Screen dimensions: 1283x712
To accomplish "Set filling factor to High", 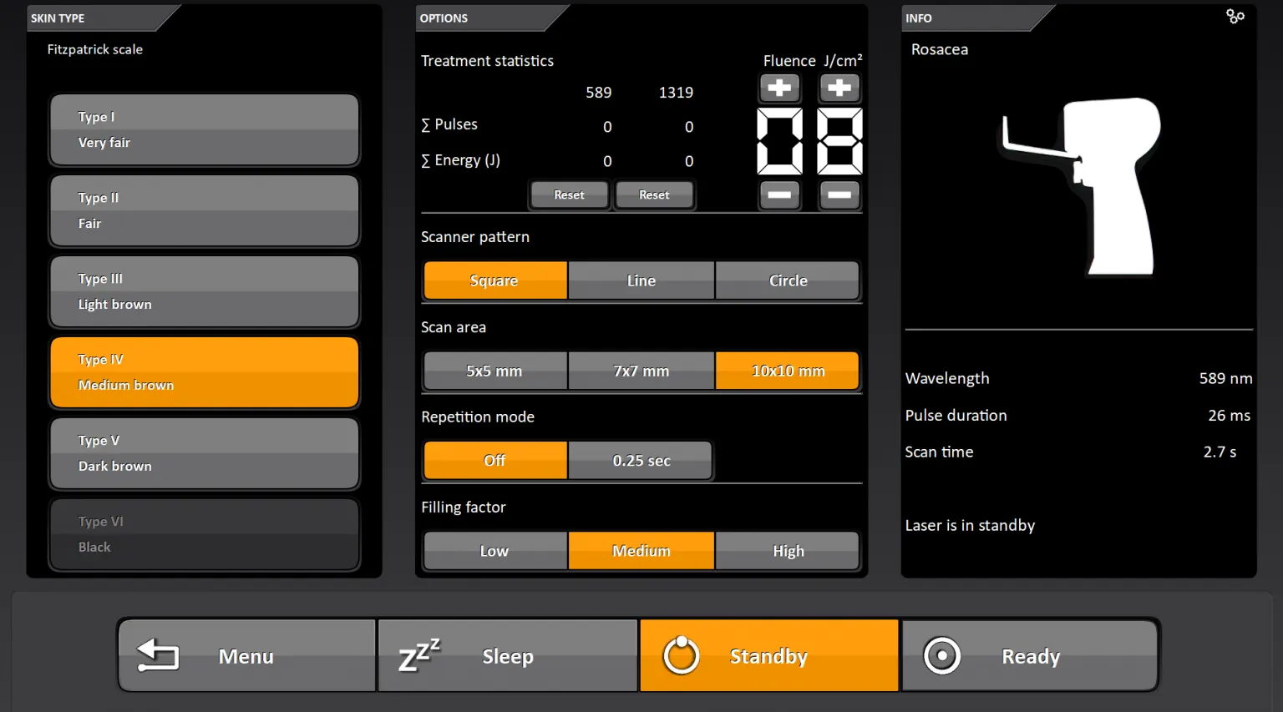I will pyautogui.click(x=788, y=551).
